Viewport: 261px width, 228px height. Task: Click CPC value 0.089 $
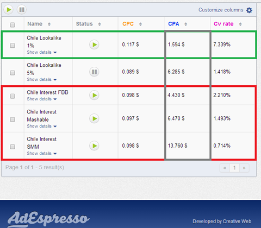tap(130, 72)
